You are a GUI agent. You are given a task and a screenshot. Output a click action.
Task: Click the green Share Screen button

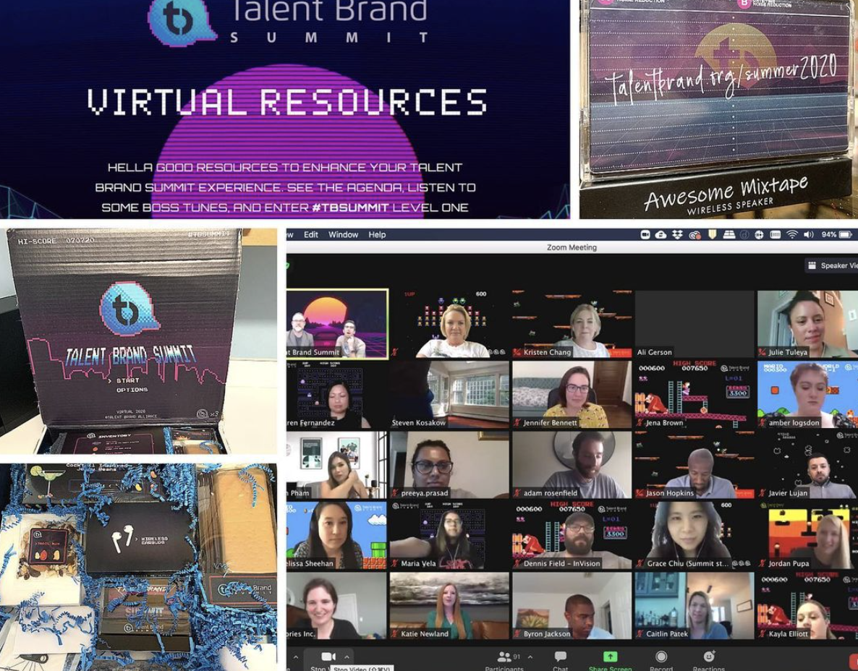tap(609, 657)
